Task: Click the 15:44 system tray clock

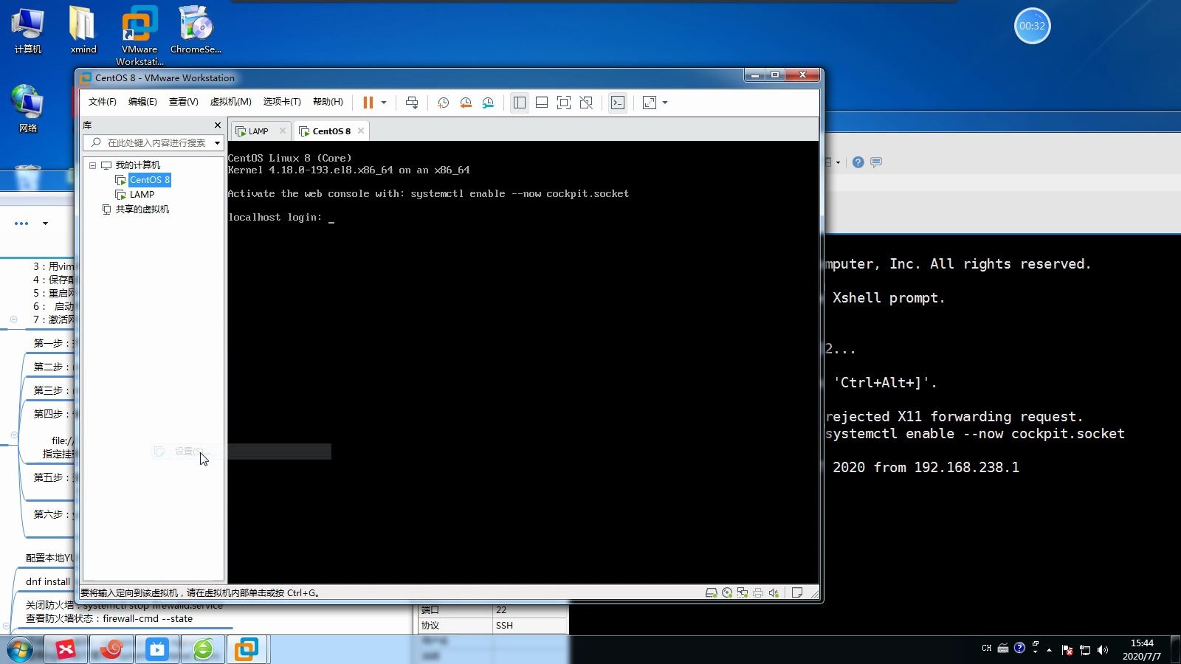Action: tap(1142, 650)
